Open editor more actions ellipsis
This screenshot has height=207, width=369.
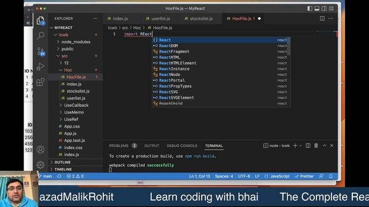[330, 18]
